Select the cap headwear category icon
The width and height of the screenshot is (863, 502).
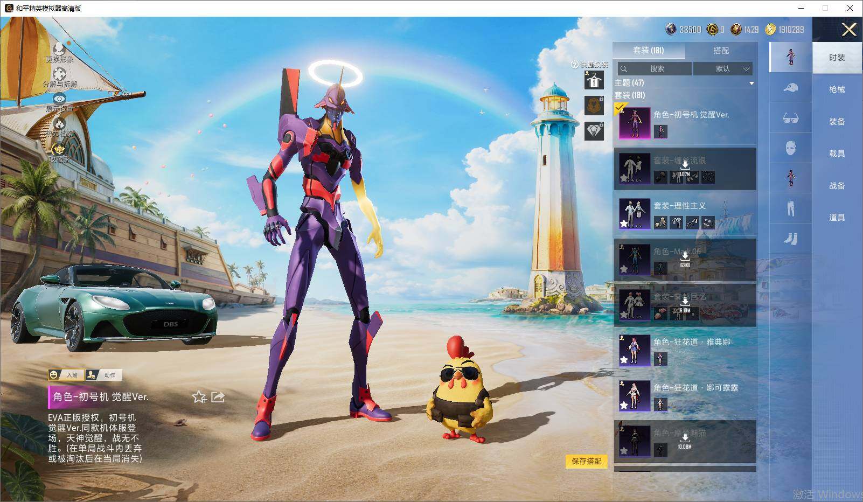791,87
